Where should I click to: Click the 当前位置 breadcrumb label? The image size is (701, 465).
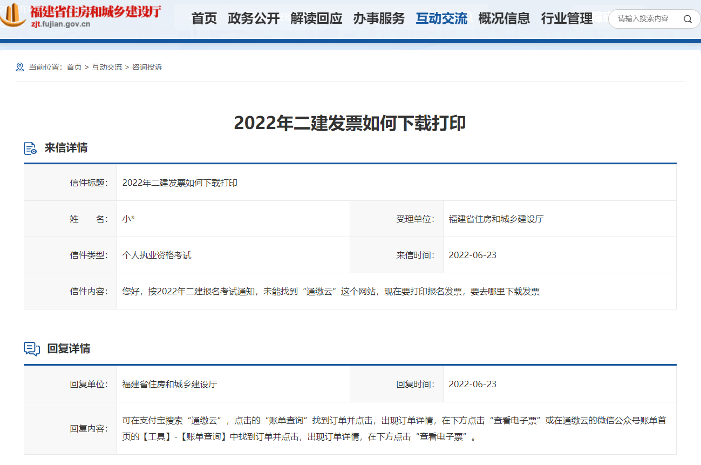tap(45, 67)
